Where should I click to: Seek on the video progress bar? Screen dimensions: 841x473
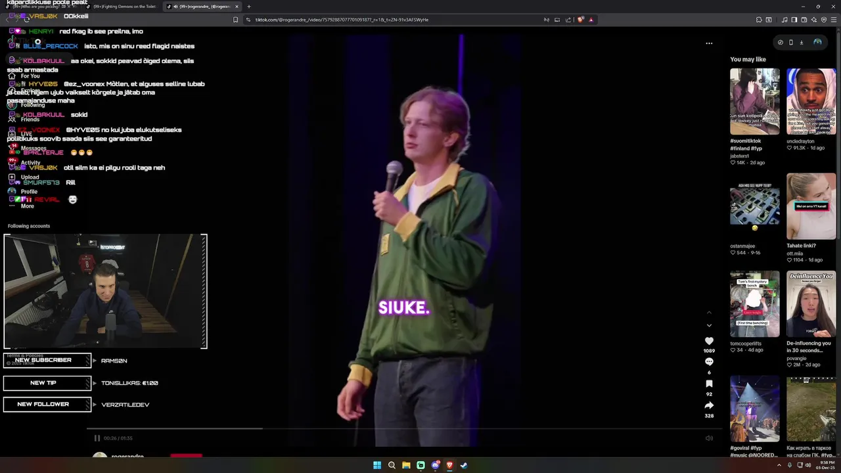tap(404, 429)
